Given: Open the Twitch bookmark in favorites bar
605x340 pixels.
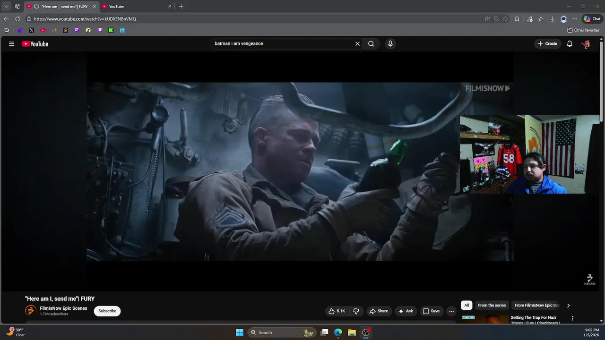Looking at the screenshot, I should (x=99, y=30).
